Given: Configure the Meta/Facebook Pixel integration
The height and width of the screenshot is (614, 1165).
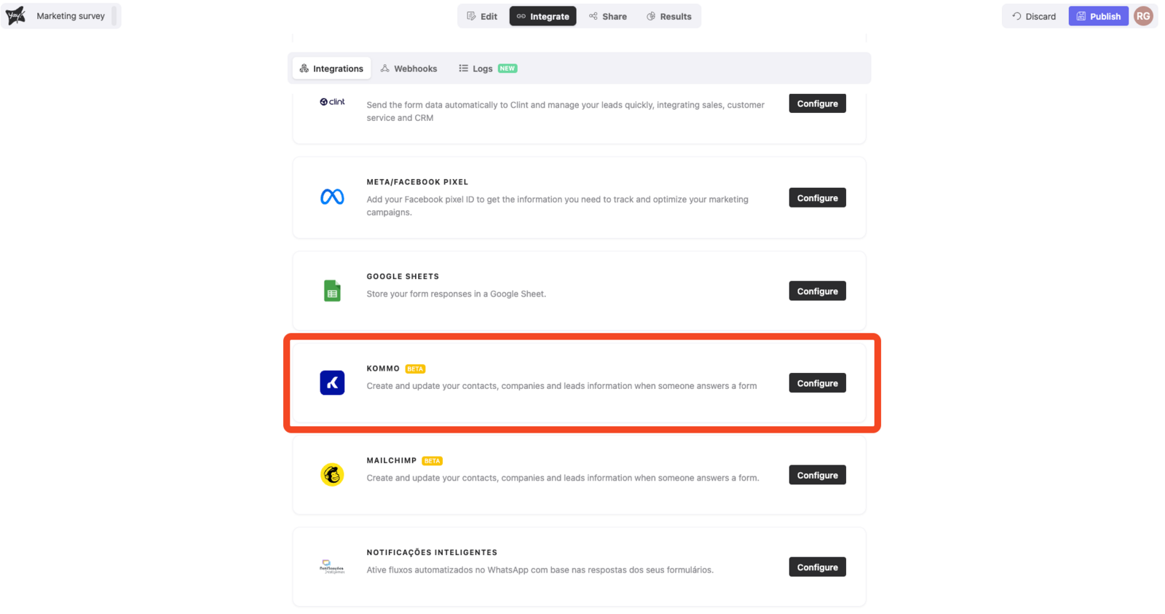Looking at the screenshot, I should click(817, 198).
